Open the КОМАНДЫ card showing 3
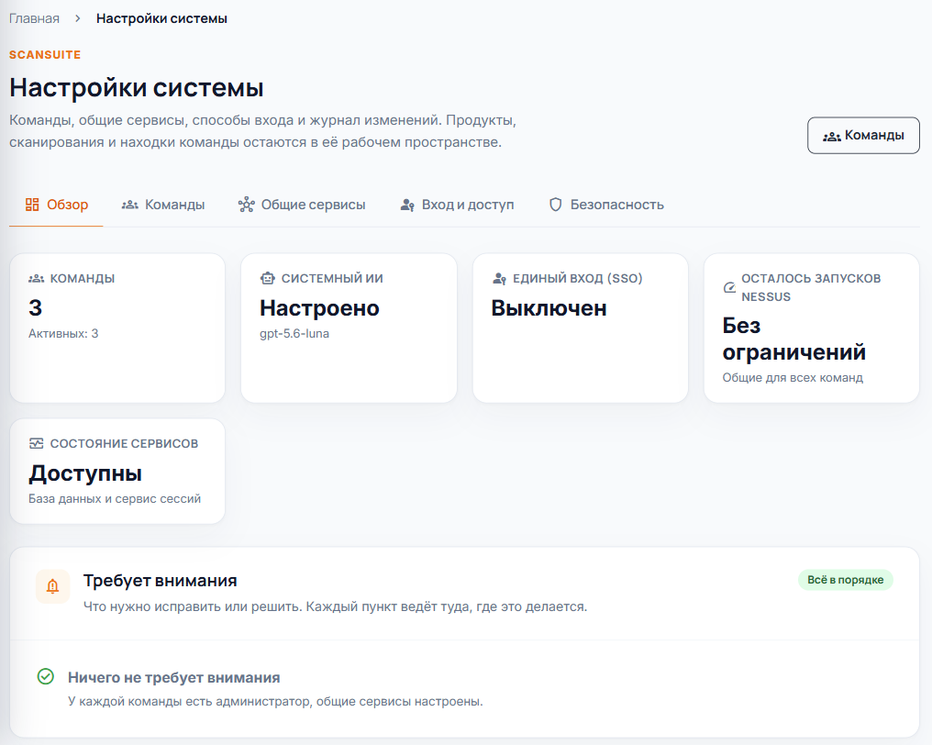932x745 pixels. click(x=117, y=328)
